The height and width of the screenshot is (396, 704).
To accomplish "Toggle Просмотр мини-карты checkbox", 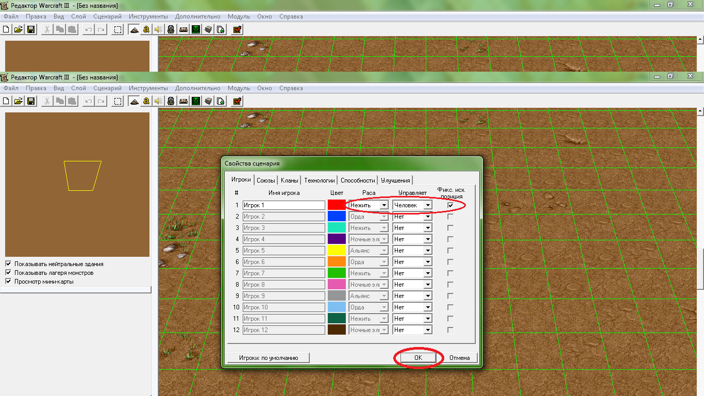I will pos(8,281).
